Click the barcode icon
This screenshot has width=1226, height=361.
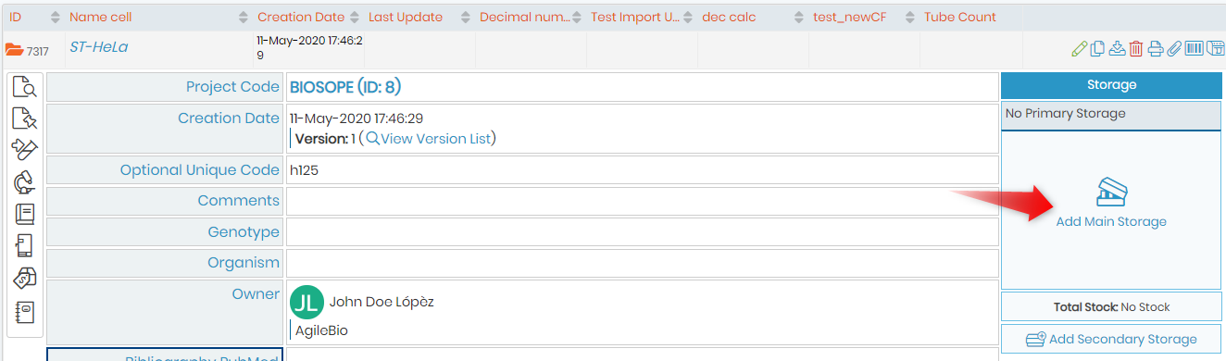tap(1194, 49)
